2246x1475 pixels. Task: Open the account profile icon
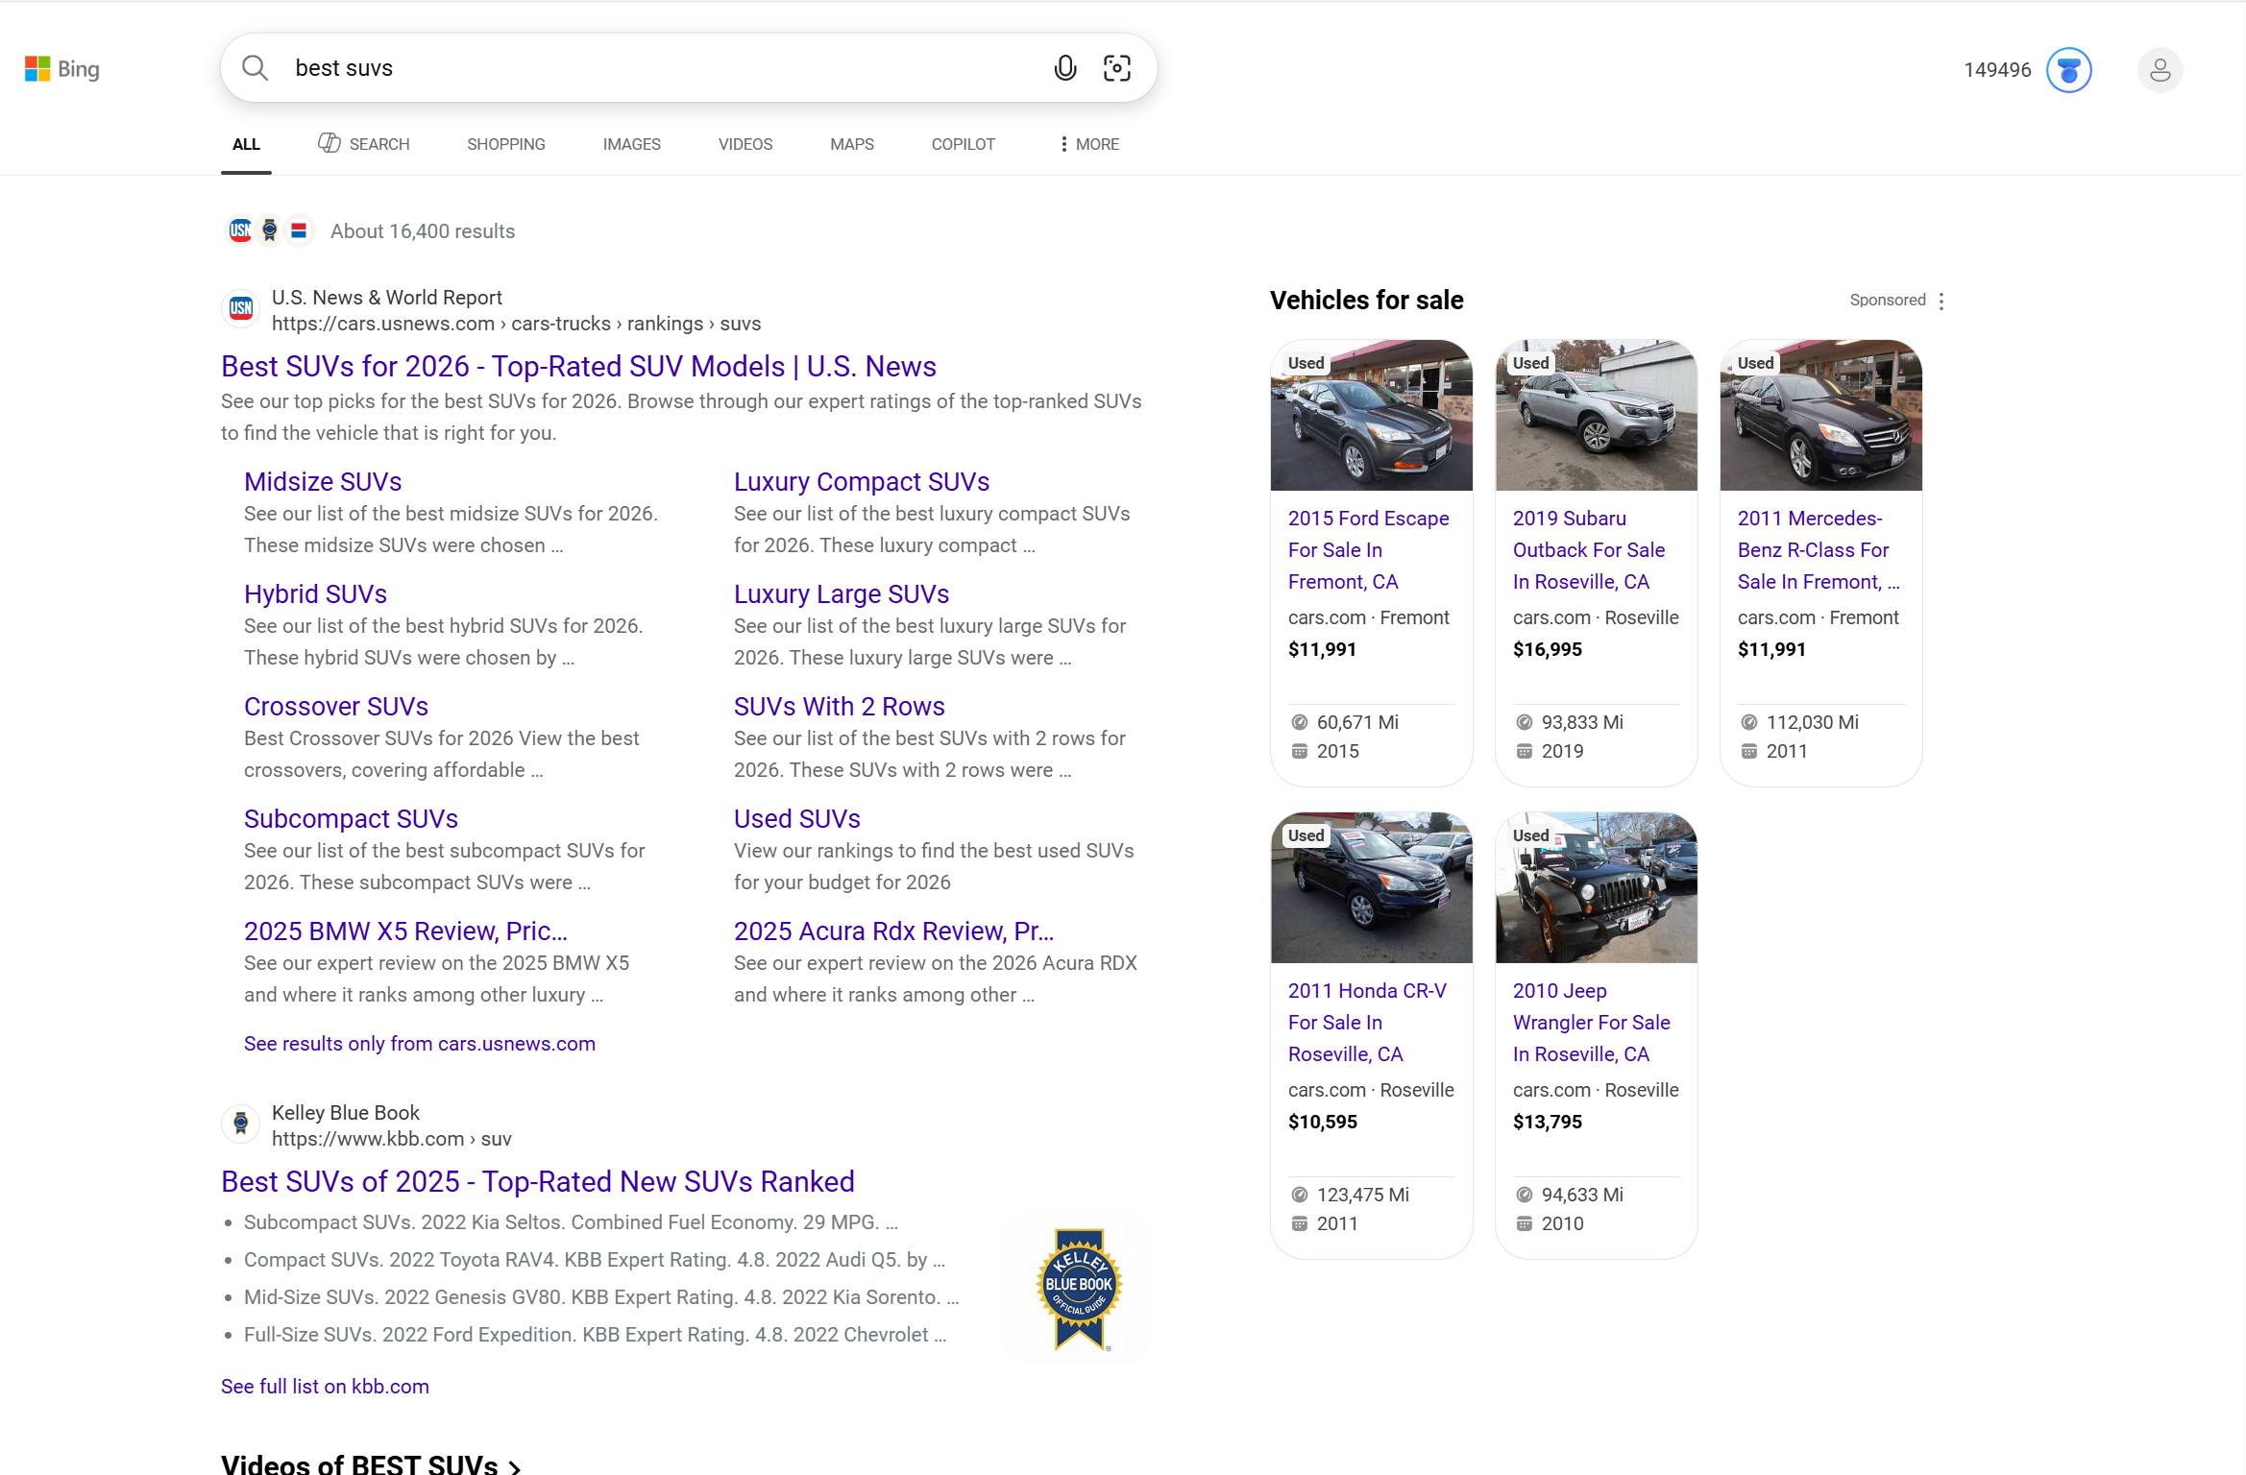point(2160,69)
